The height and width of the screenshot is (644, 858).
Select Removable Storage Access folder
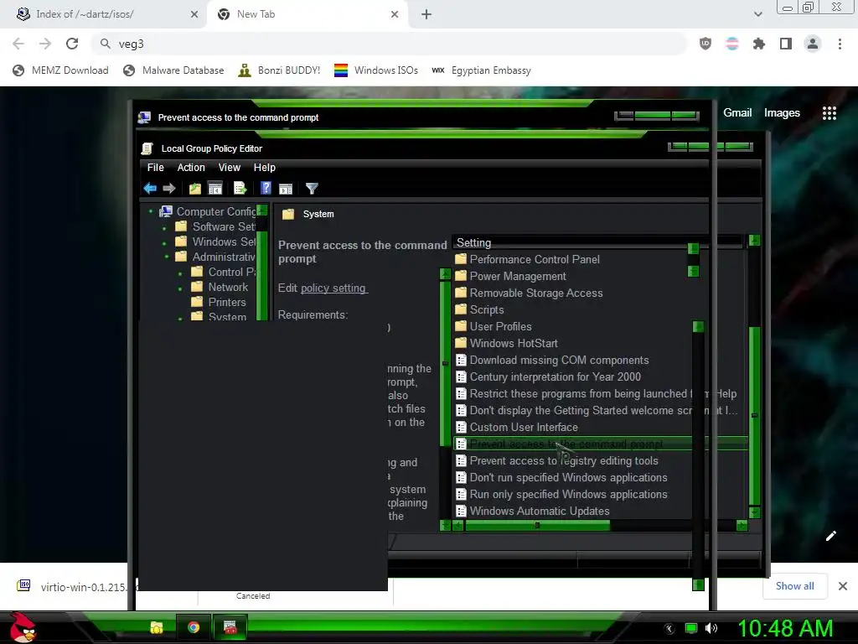[529, 293]
